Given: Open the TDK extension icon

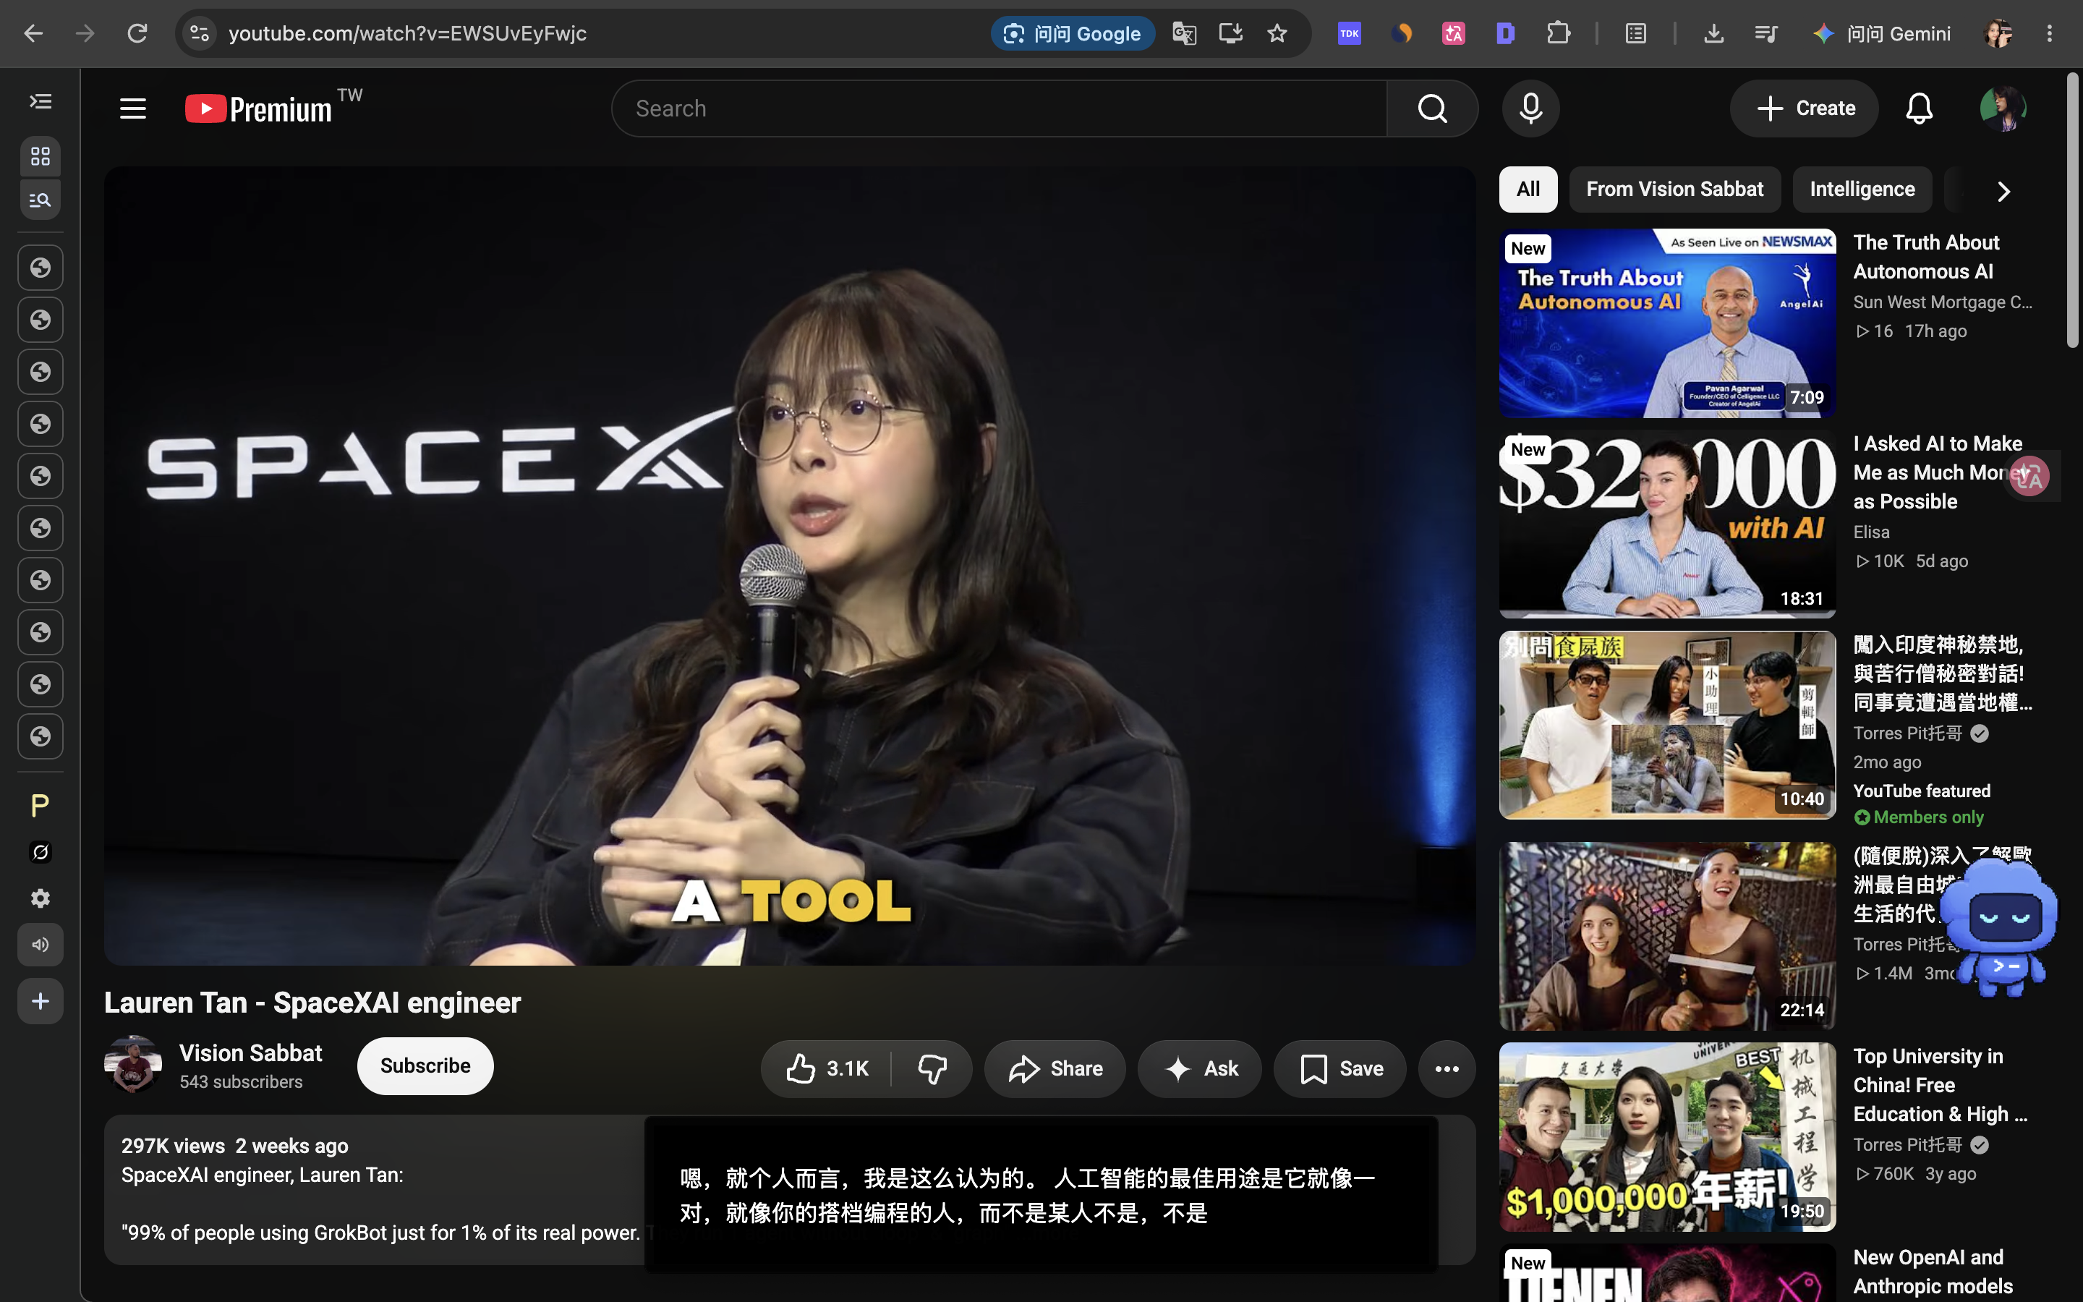Looking at the screenshot, I should [1350, 33].
